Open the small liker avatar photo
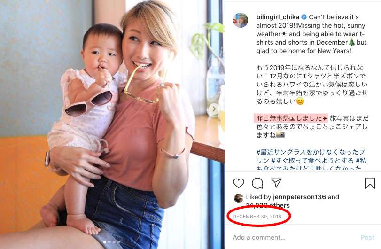This screenshot has width=381, height=249. tap(238, 198)
